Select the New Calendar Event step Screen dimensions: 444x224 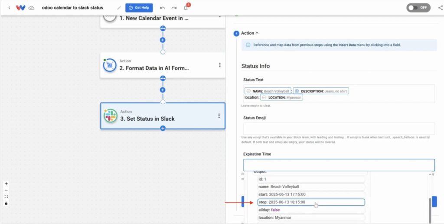[x=163, y=22]
